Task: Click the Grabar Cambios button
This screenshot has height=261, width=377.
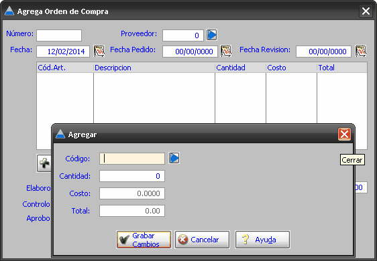Action: [x=144, y=240]
